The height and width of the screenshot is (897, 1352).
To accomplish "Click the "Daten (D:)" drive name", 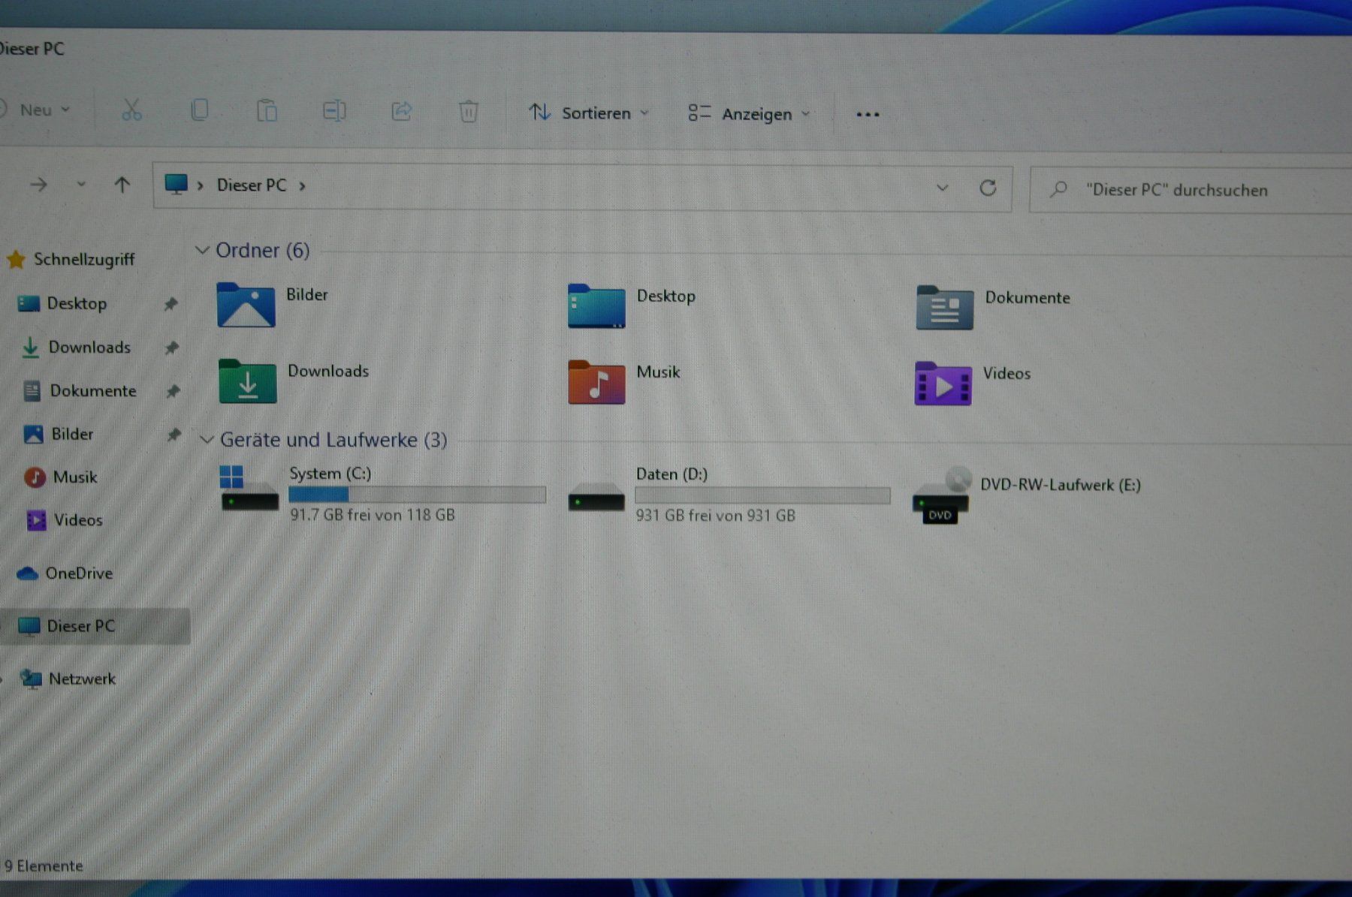I will pyautogui.click(x=671, y=474).
